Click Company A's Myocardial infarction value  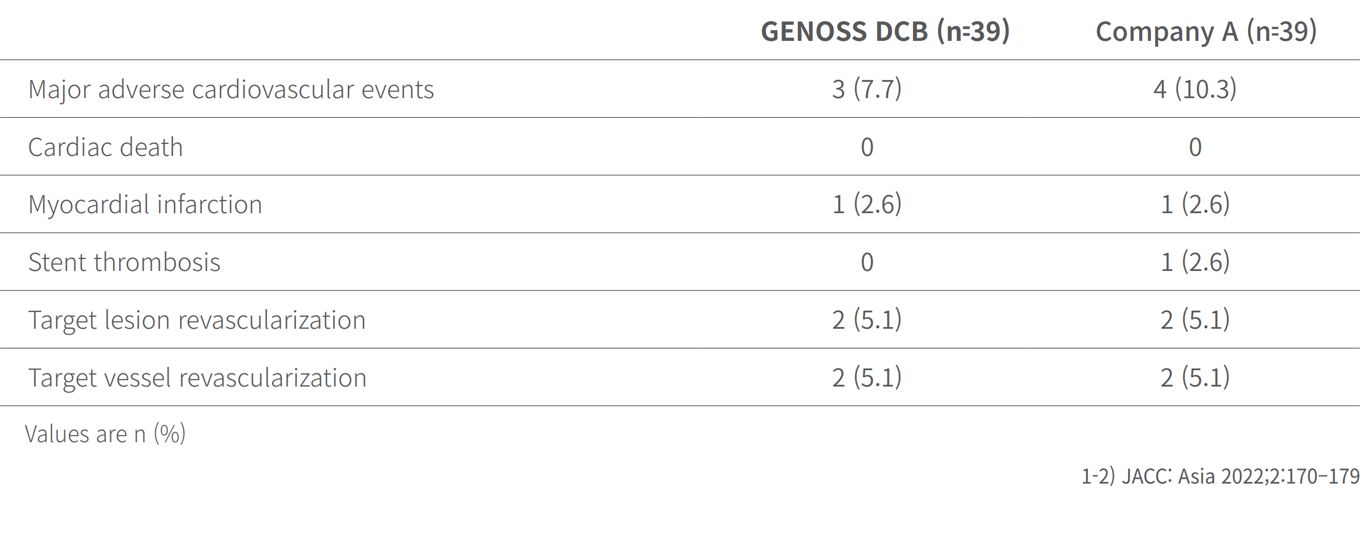click(1195, 204)
